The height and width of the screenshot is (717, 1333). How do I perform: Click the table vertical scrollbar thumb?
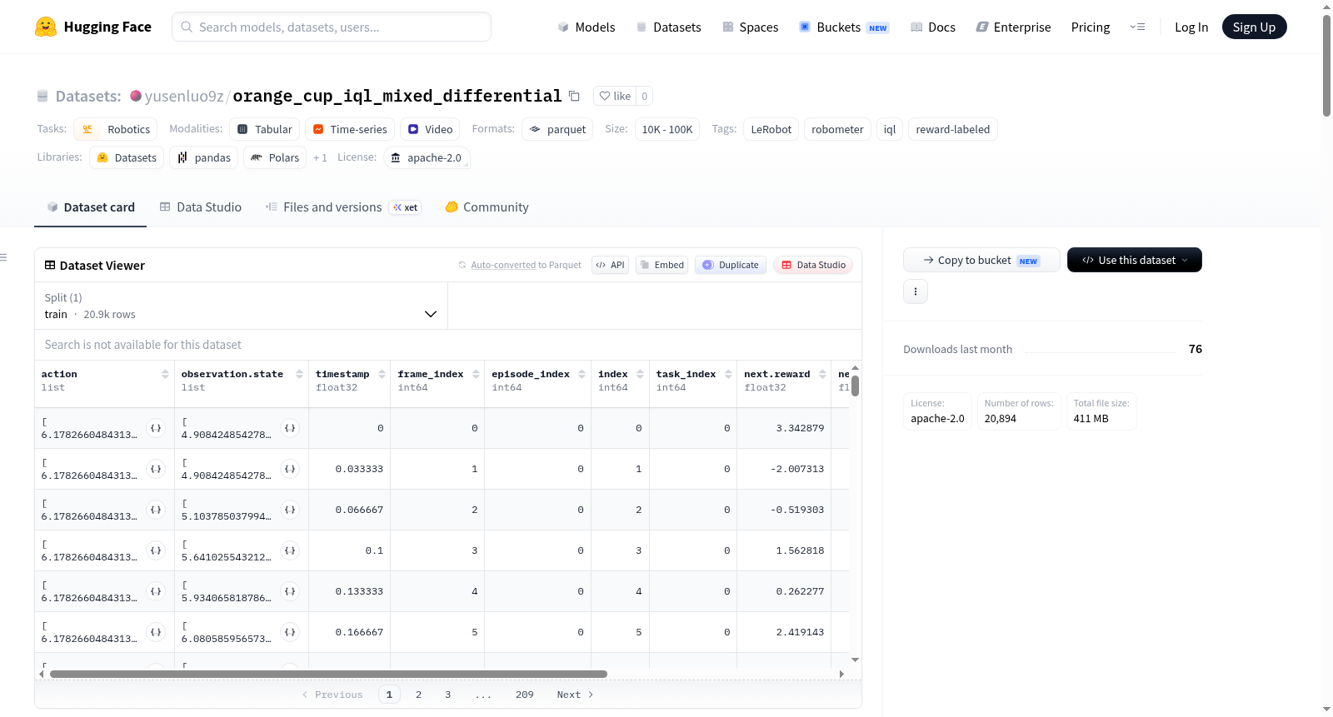click(855, 386)
